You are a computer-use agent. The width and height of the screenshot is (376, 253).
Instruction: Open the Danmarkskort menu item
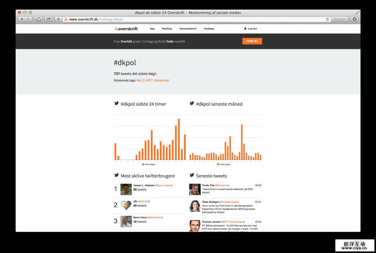(188, 29)
